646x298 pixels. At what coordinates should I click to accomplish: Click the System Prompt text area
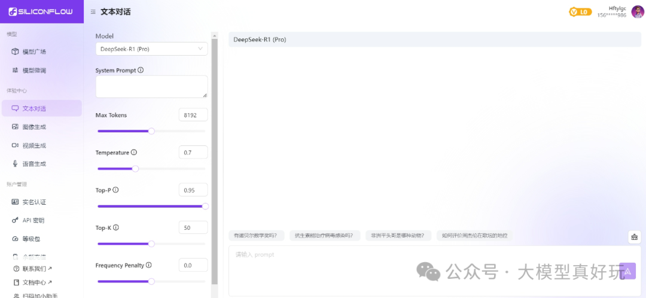pos(151,87)
